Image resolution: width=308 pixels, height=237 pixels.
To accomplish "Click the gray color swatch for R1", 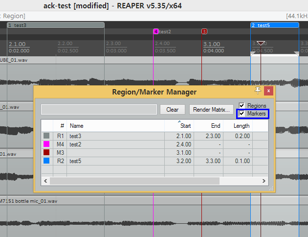I will click(x=46, y=136).
